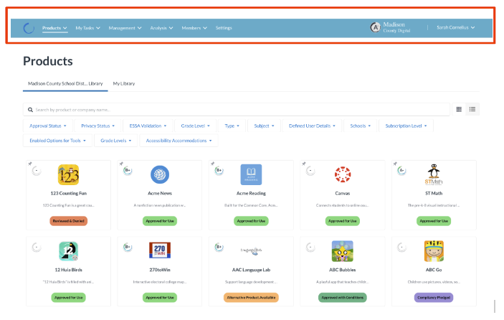504x320 pixels.
Task: Open 123 Counting Fun app icon
Action: (68, 174)
